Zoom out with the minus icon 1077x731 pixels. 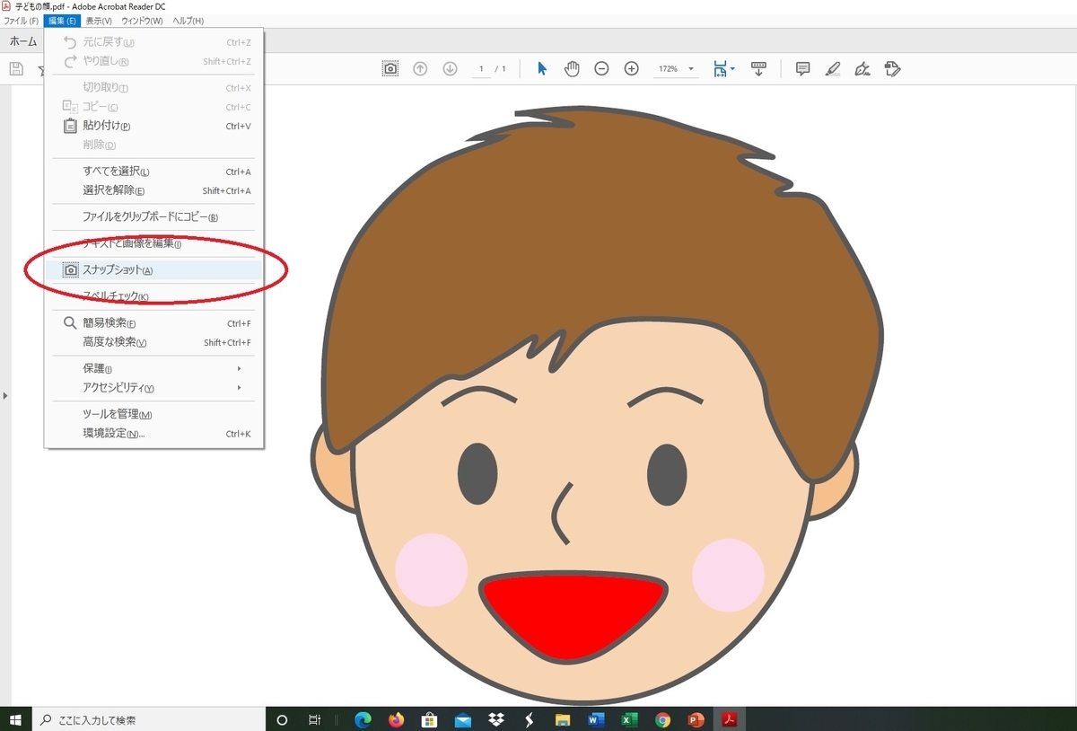(x=602, y=69)
